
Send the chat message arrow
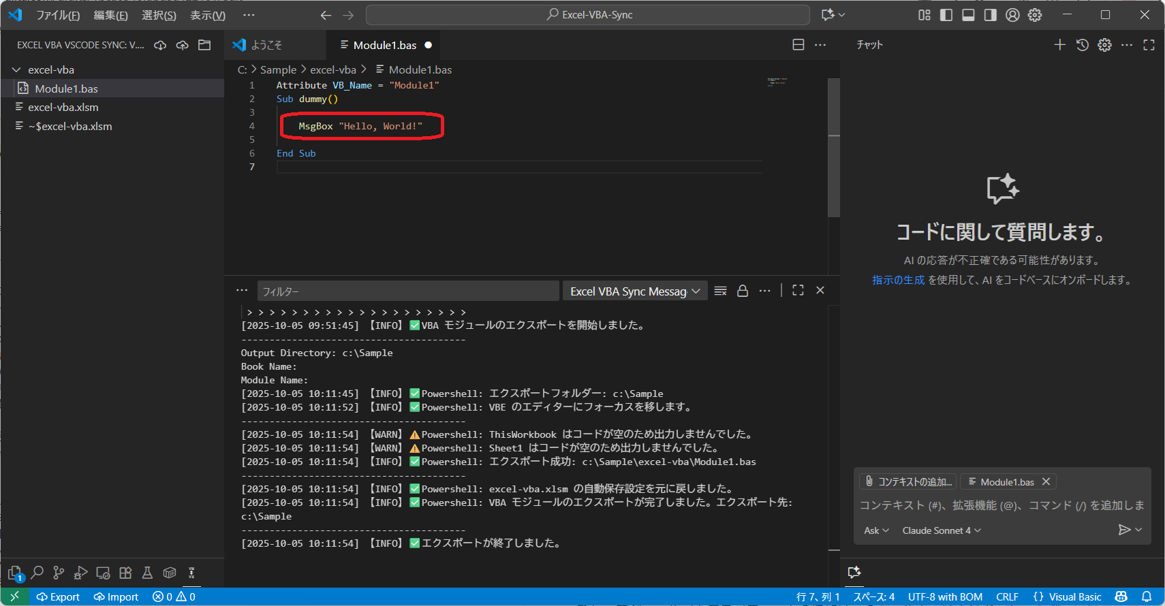[1124, 530]
